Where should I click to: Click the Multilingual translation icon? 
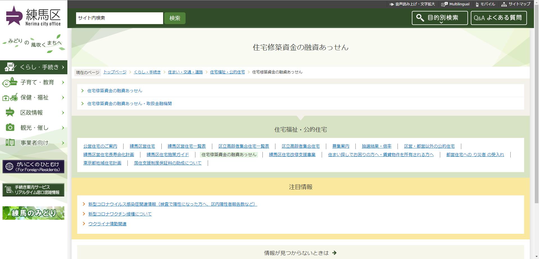[444, 4]
